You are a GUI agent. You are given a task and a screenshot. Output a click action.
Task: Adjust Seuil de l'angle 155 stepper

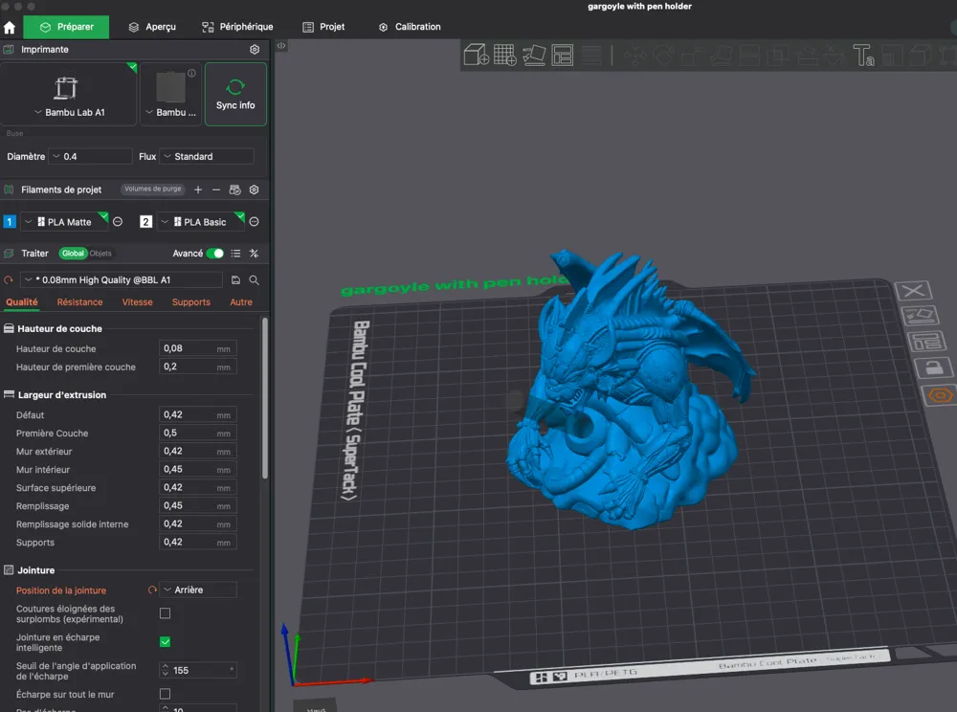165,670
